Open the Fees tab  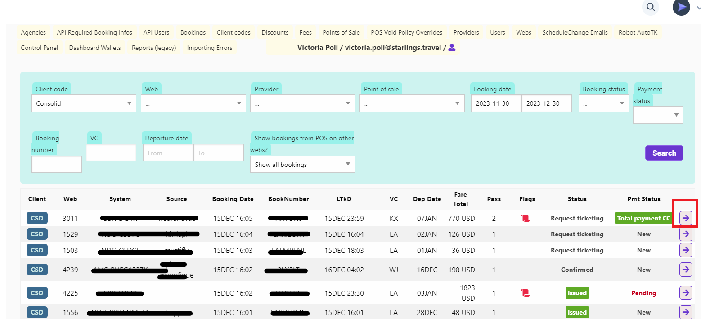coord(306,32)
